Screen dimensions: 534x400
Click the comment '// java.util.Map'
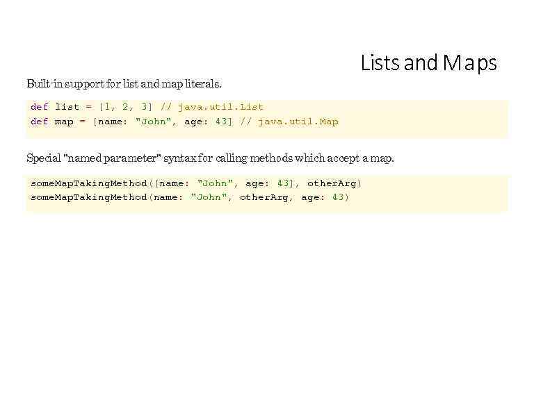(289, 122)
